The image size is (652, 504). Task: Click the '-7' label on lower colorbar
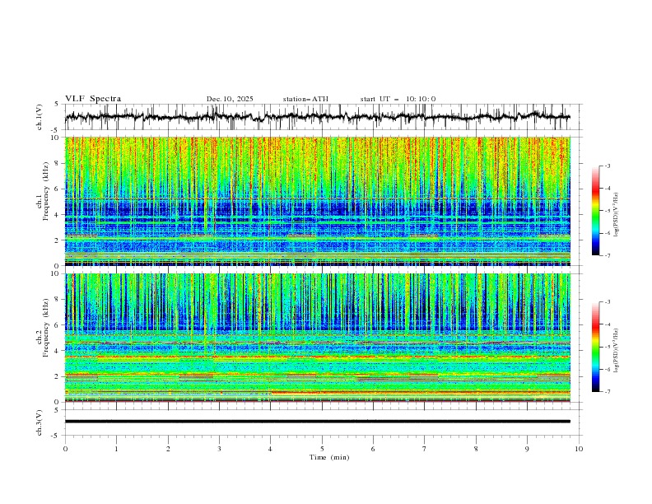pos(607,392)
